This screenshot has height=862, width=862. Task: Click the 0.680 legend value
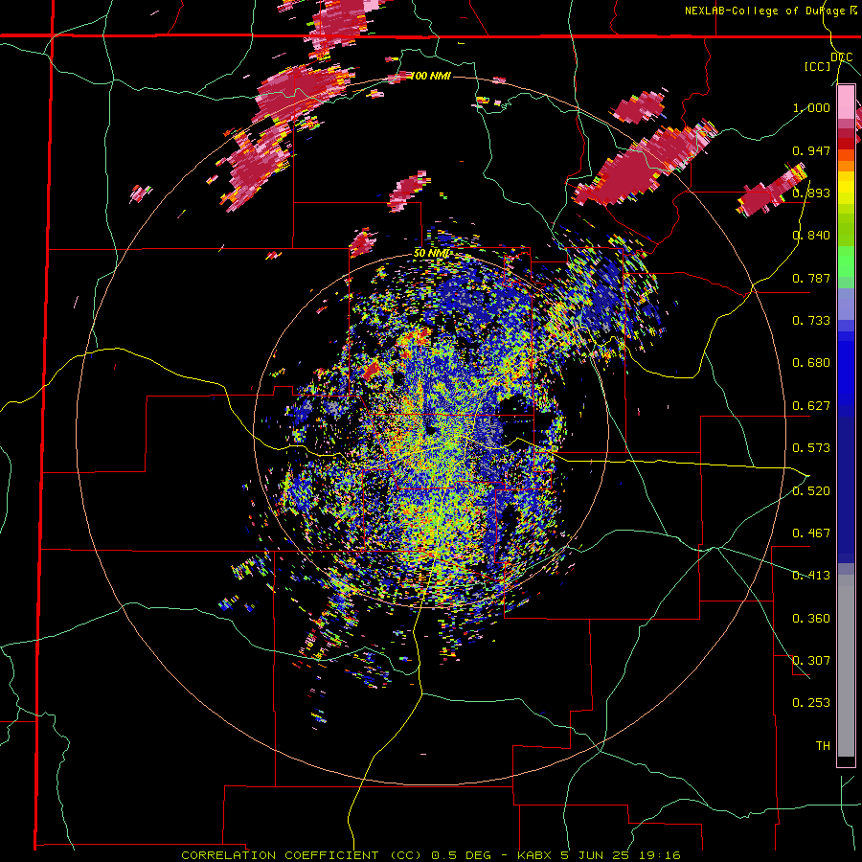tap(811, 363)
